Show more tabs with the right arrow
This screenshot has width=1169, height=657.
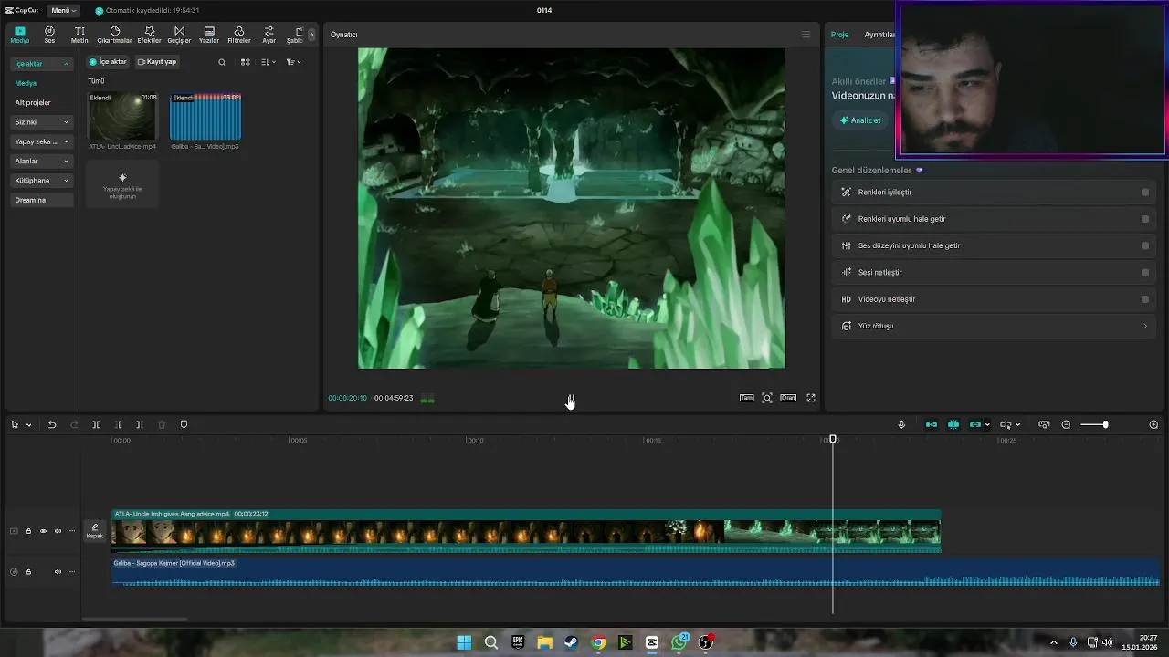pyautogui.click(x=311, y=35)
